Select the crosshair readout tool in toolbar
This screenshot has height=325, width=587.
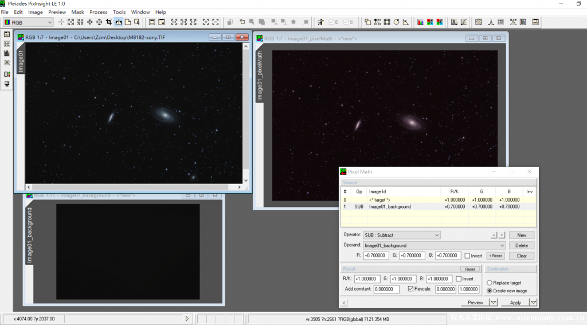pyautogui.click(x=61, y=22)
